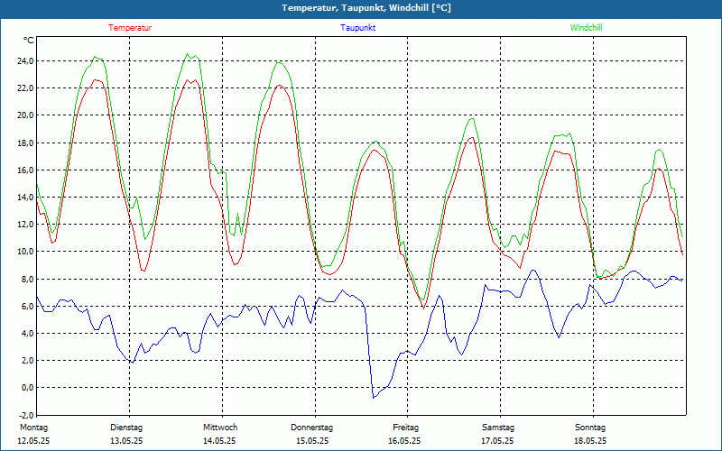Click the Mittwoch day label
Viewport: 722px width, 451px height.
coord(220,428)
